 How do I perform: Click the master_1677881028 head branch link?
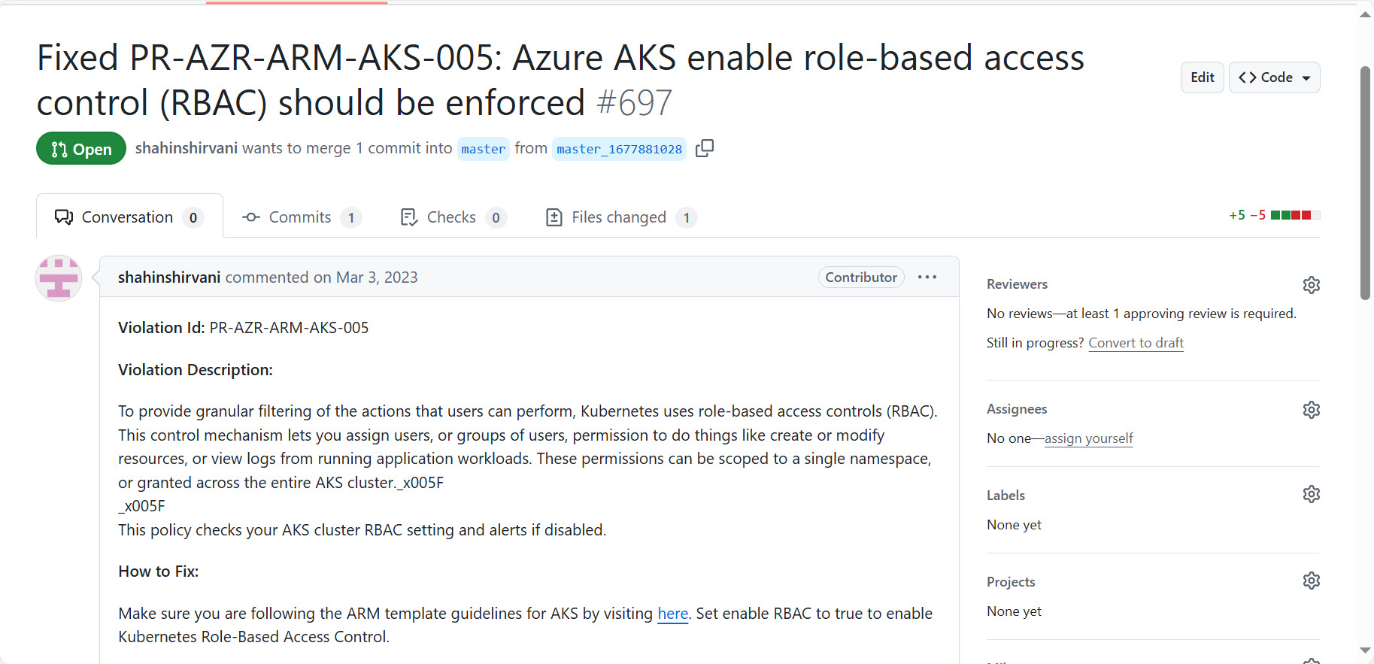click(x=619, y=149)
